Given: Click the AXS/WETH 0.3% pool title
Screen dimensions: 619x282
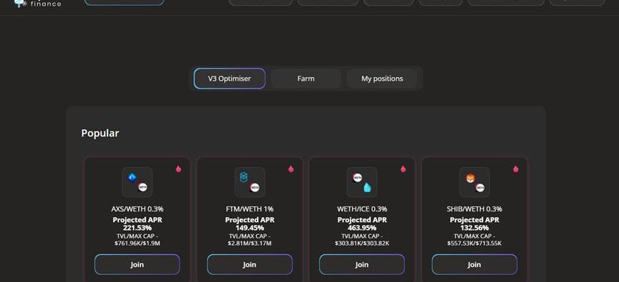Looking at the screenshot, I should (137, 208).
